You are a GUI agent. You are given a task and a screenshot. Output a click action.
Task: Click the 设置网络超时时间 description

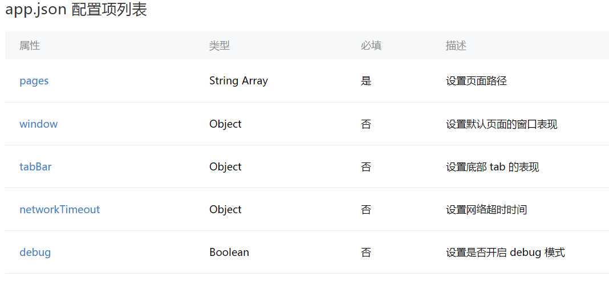tap(486, 210)
